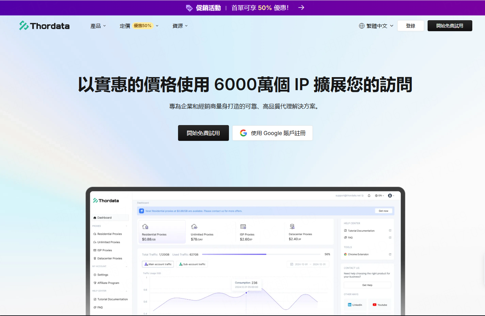Click the bell notification icon in the dashboard preview
This screenshot has height=316, width=485.
click(369, 196)
